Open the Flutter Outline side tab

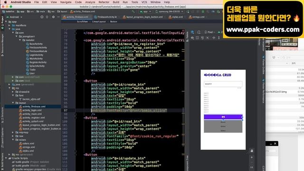click(263, 65)
